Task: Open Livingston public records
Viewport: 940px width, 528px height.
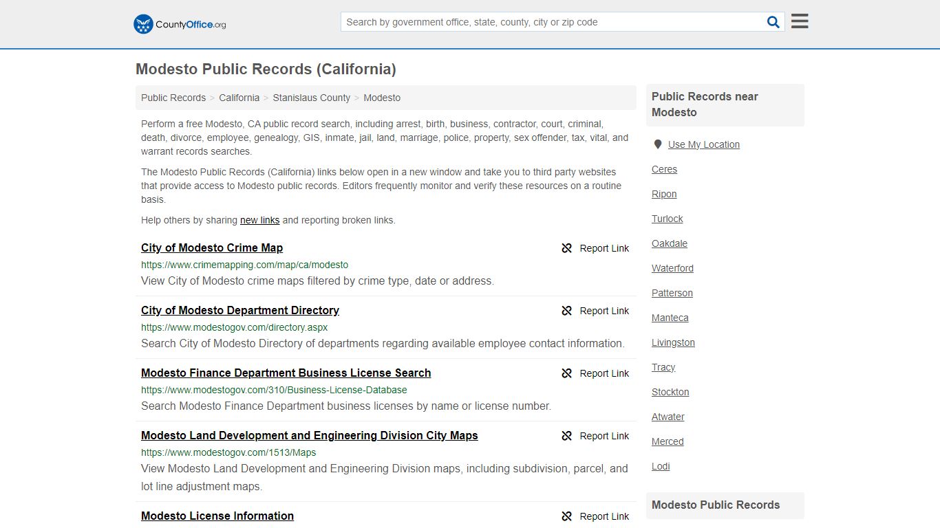Action: (x=673, y=342)
